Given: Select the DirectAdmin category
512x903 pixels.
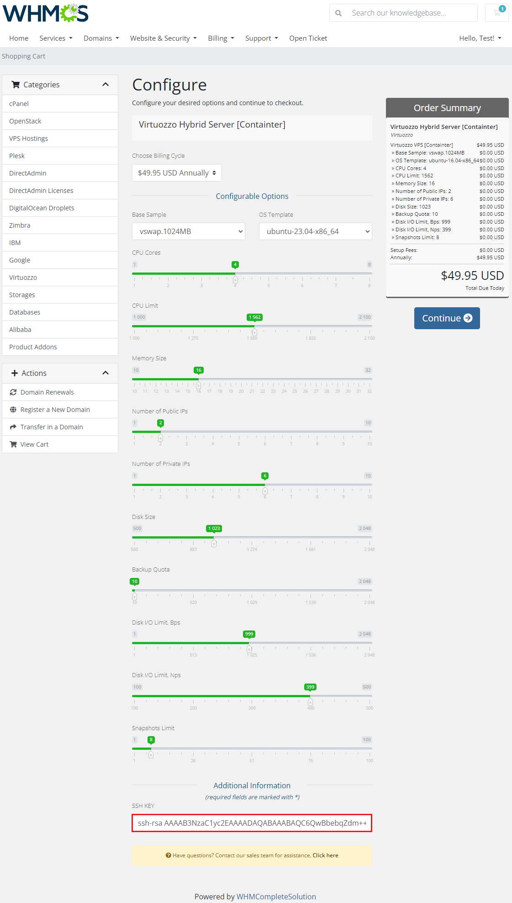Looking at the screenshot, I should [60, 173].
